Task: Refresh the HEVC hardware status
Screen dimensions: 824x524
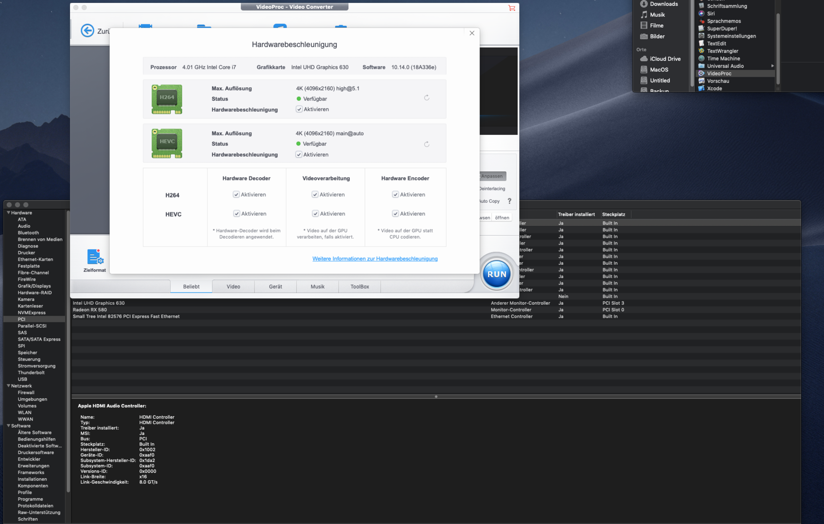Action: (x=427, y=144)
